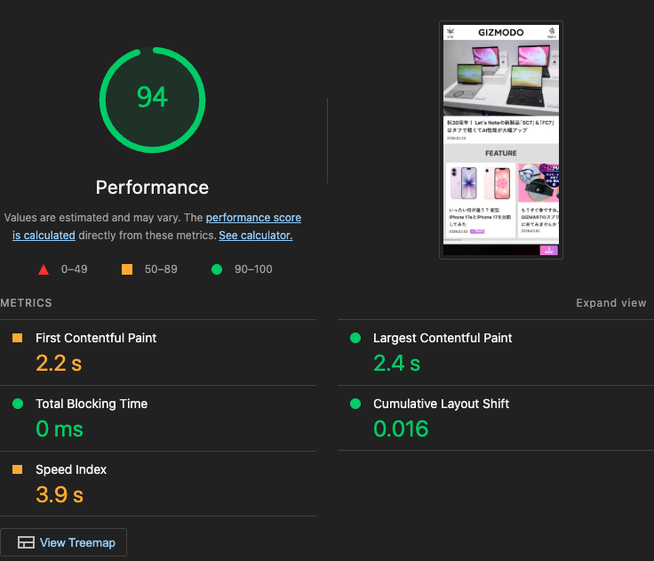Click the red triangle 0–49 legend icon
Screen dimensions: 654x561
44,269
